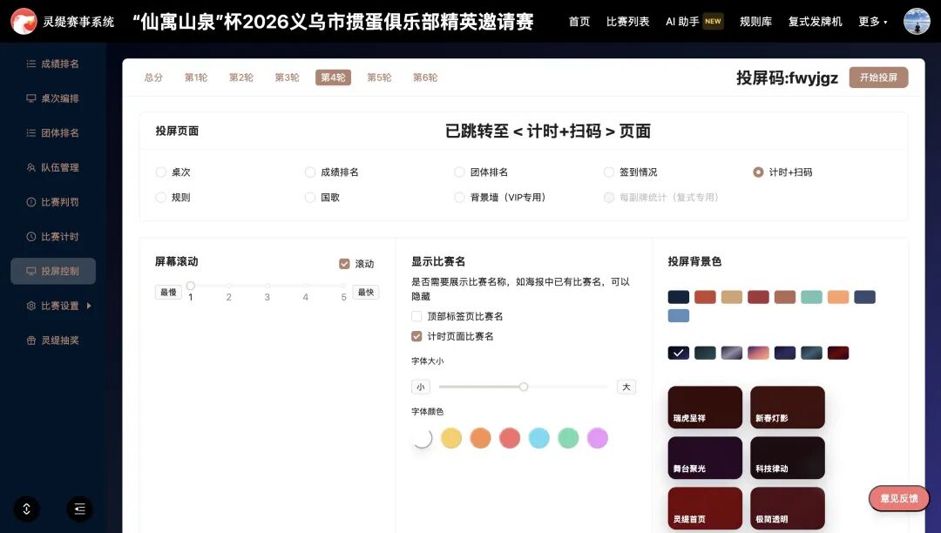Viewport: 941px width, 533px height.
Task: Pick the orange font color swatch
Action: pyautogui.click(x=481, y=438)
